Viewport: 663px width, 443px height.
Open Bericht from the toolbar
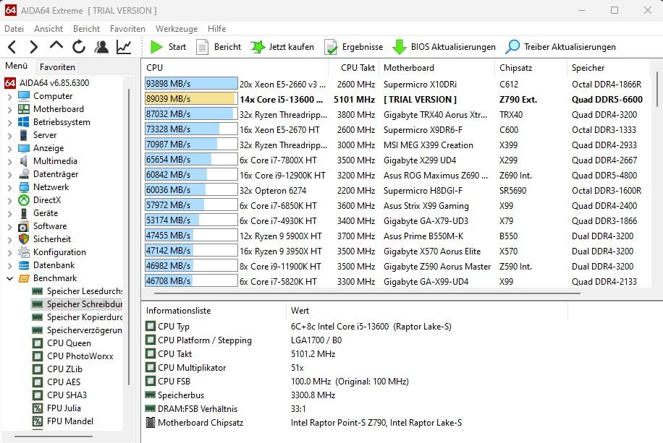click(x=219, y=47)
